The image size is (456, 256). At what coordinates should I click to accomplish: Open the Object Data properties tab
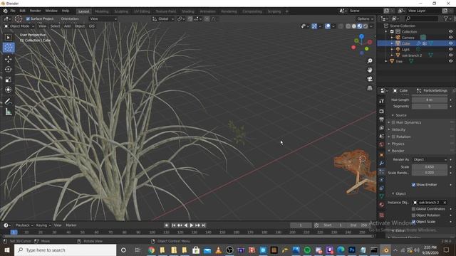click(x=382, y=196)
